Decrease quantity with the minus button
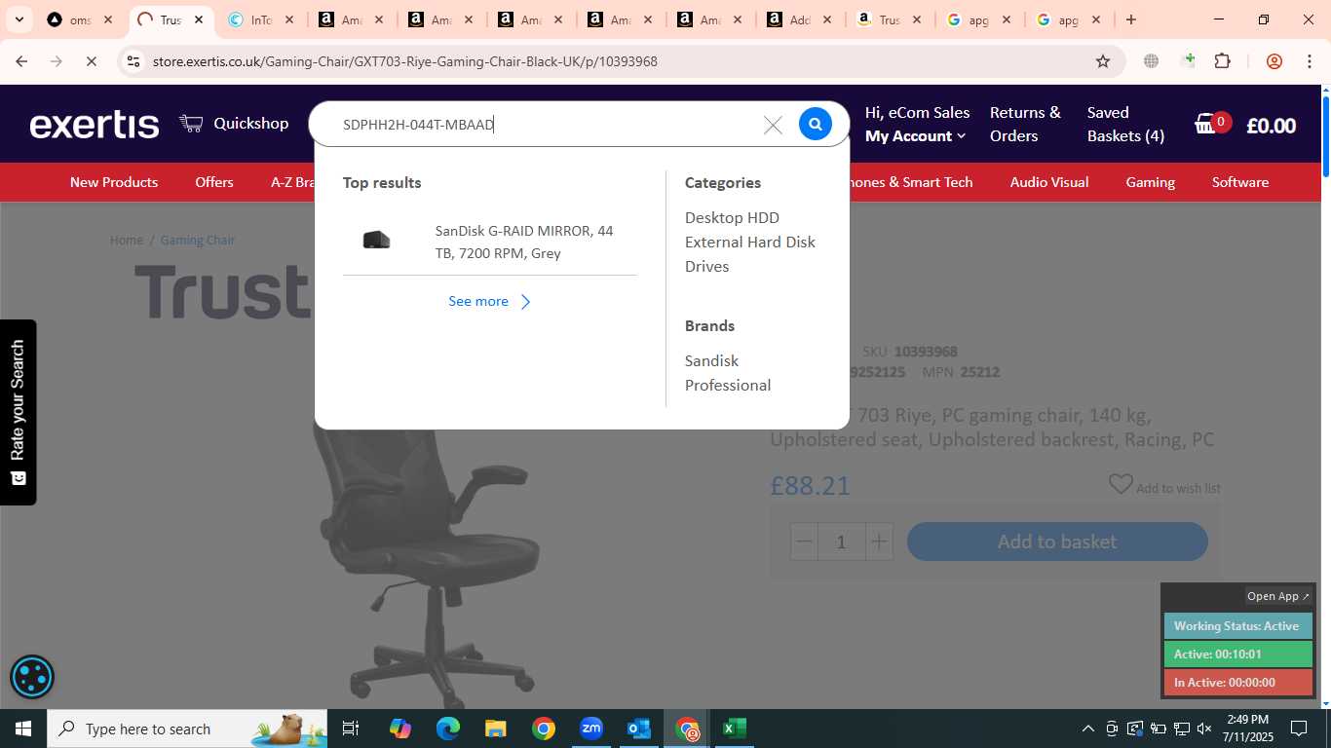1331x748 pixels. [804, 542]
